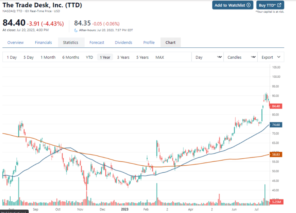Open the Day interval dropdown

click(208, 57)
